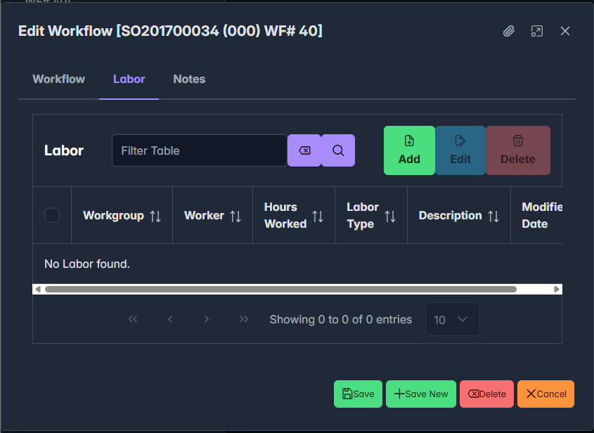The height and width of the screenshot is (433, 594).
Task: Clear the table filter with backspace icon
Action: [x=304, y=150]
